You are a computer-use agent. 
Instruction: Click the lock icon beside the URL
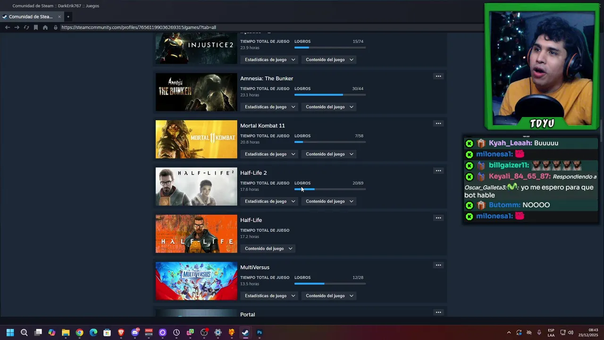[56, 27]
